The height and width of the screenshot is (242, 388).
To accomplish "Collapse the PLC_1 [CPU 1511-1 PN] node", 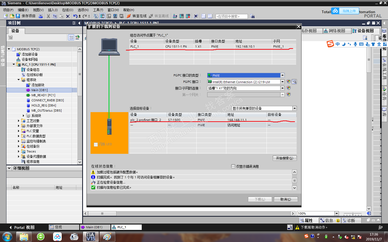I will click(x=14, y=65).
